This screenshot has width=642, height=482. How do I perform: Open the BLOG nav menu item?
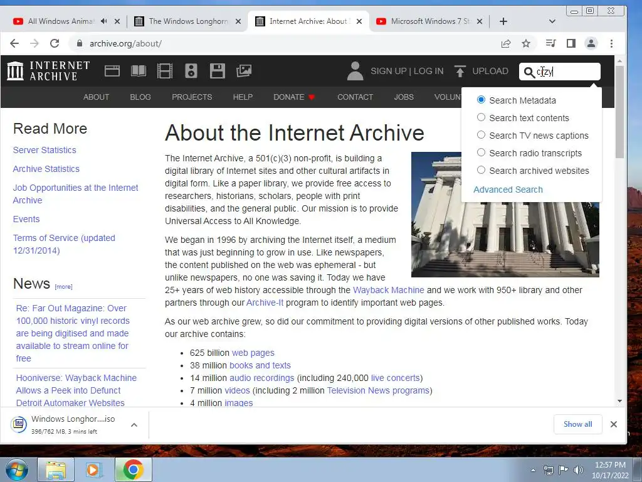point(140,97)
